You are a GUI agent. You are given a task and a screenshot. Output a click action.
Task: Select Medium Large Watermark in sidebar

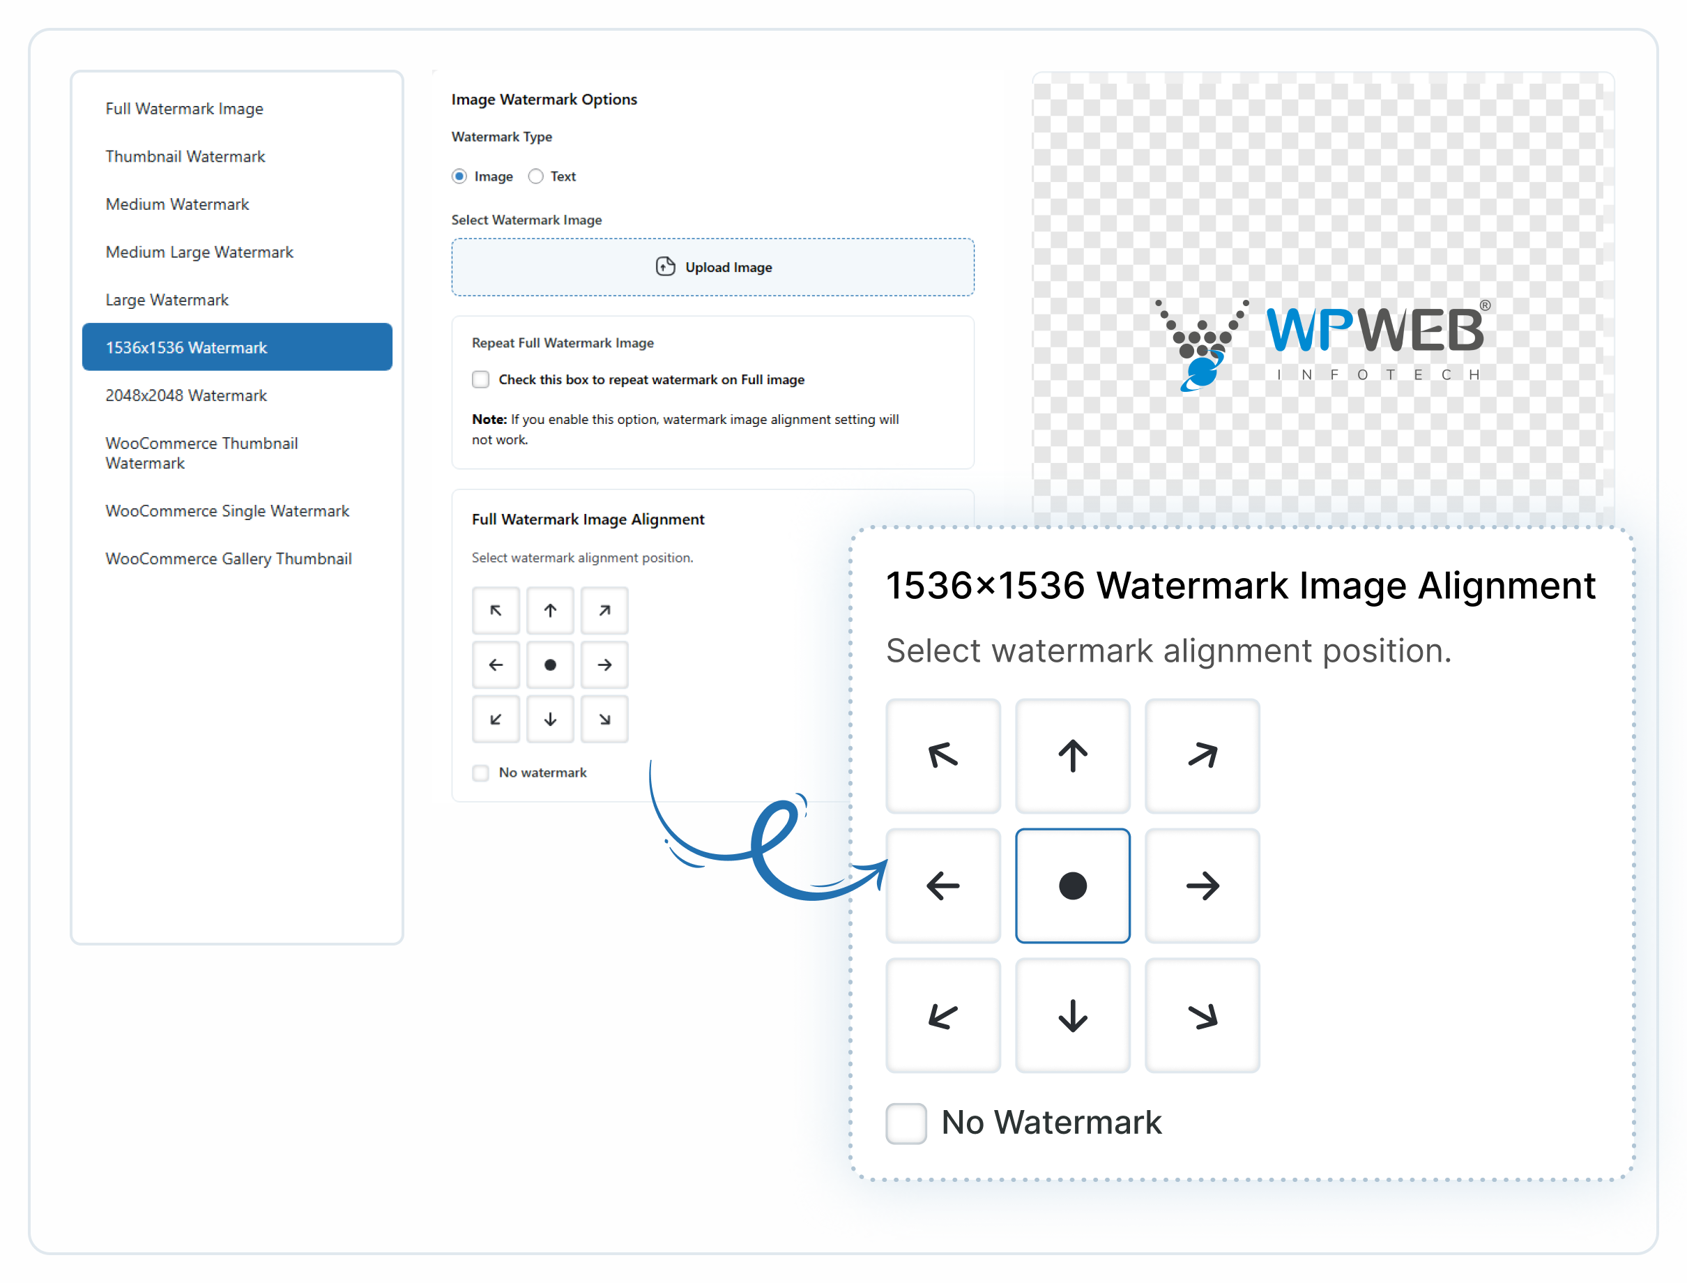click(199, 252)
